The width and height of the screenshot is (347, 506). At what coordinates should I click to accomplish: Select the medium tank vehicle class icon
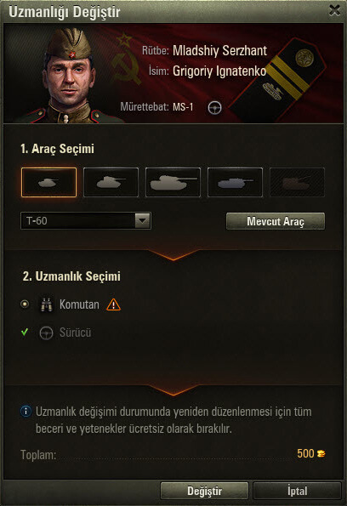click(111, 182)
